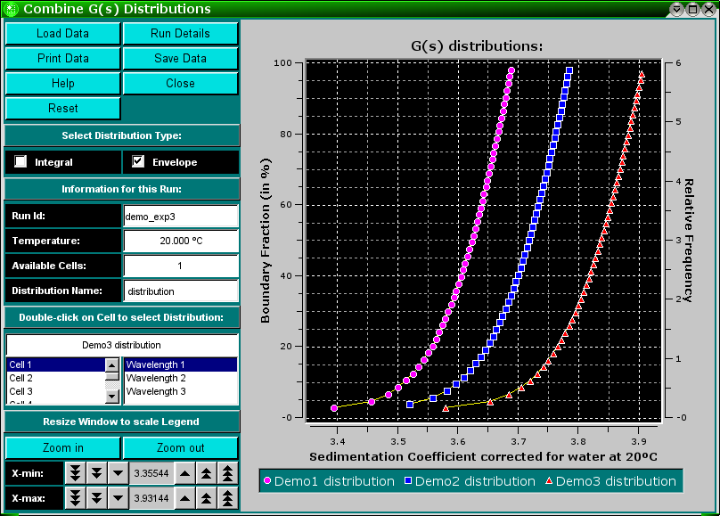Click X-min triple-arrow decrease button
Image resolution: width=720 pixels, height=516 pixels.
point(76,472)
